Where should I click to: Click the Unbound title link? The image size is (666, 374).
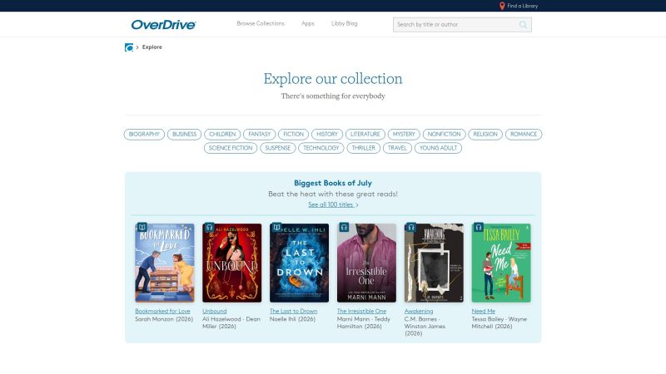(x=215, y=311)
